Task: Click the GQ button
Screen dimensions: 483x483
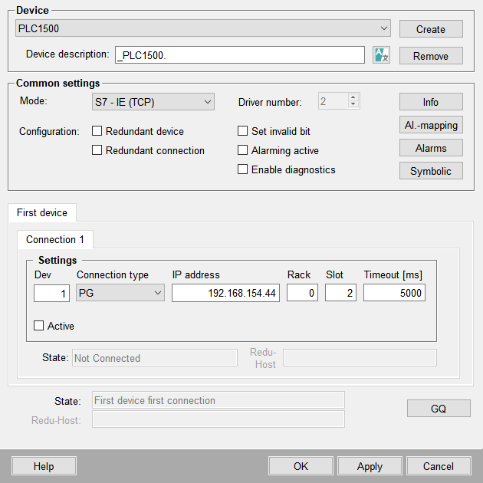Action: coord(439,408)
